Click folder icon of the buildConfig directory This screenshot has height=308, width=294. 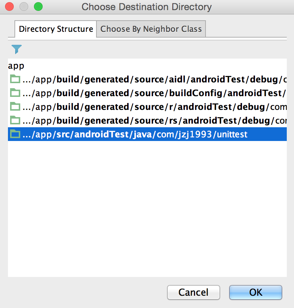(15, 93)
